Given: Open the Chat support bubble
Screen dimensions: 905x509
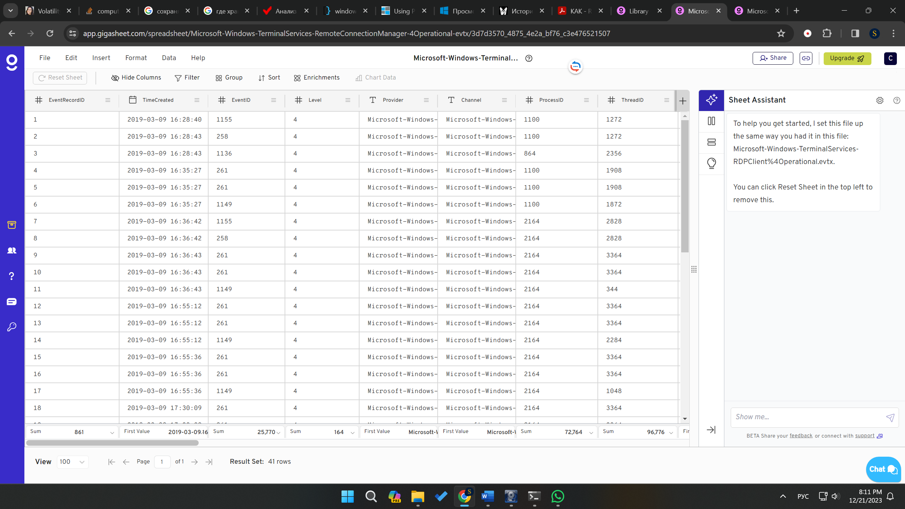Looking at the screenshot, I should pyautogui.click(x=883, y=469).
